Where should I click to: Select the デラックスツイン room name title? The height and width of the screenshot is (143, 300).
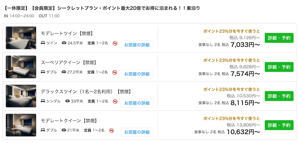[86, 91]
